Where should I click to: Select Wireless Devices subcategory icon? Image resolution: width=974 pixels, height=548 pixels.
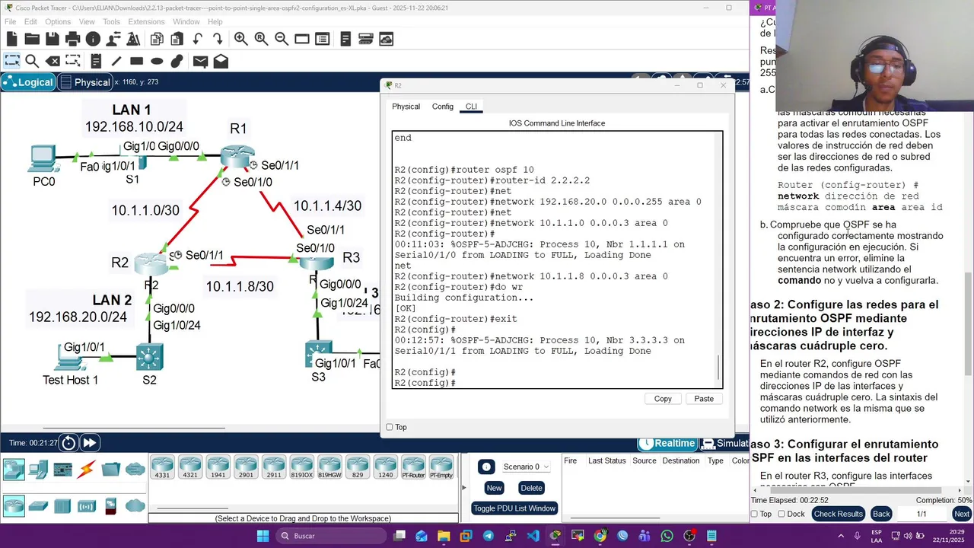[87, 505]
